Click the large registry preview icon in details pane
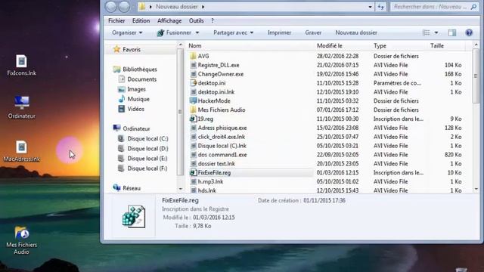Image resolution: width=484 pixels, height=272 pixels. coord(134,217)
